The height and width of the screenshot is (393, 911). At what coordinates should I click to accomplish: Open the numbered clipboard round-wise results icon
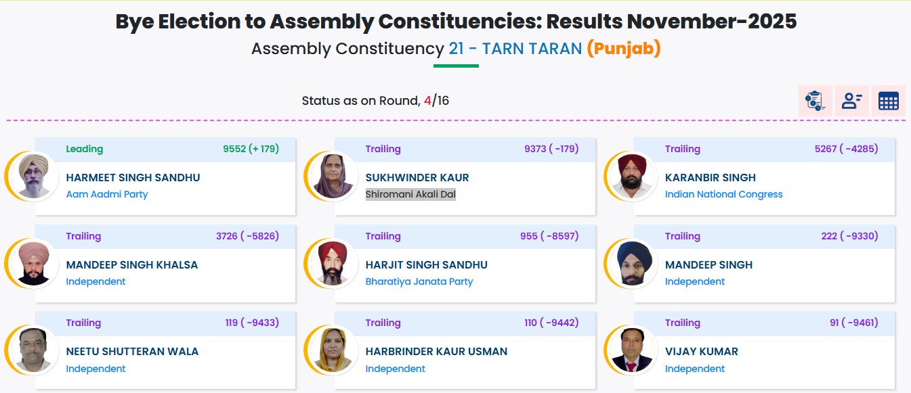click(x=815, y=101)
